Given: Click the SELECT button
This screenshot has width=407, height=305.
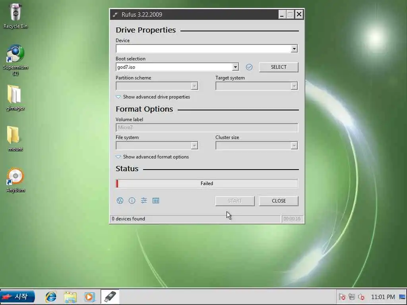Looking at the screenshot, I should tap(279, 67).
